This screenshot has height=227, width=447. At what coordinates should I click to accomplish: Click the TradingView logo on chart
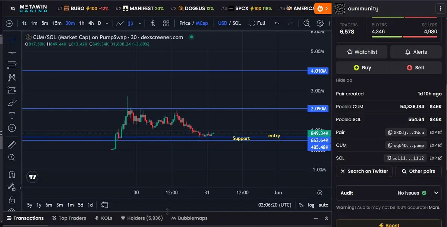point(32,177)
